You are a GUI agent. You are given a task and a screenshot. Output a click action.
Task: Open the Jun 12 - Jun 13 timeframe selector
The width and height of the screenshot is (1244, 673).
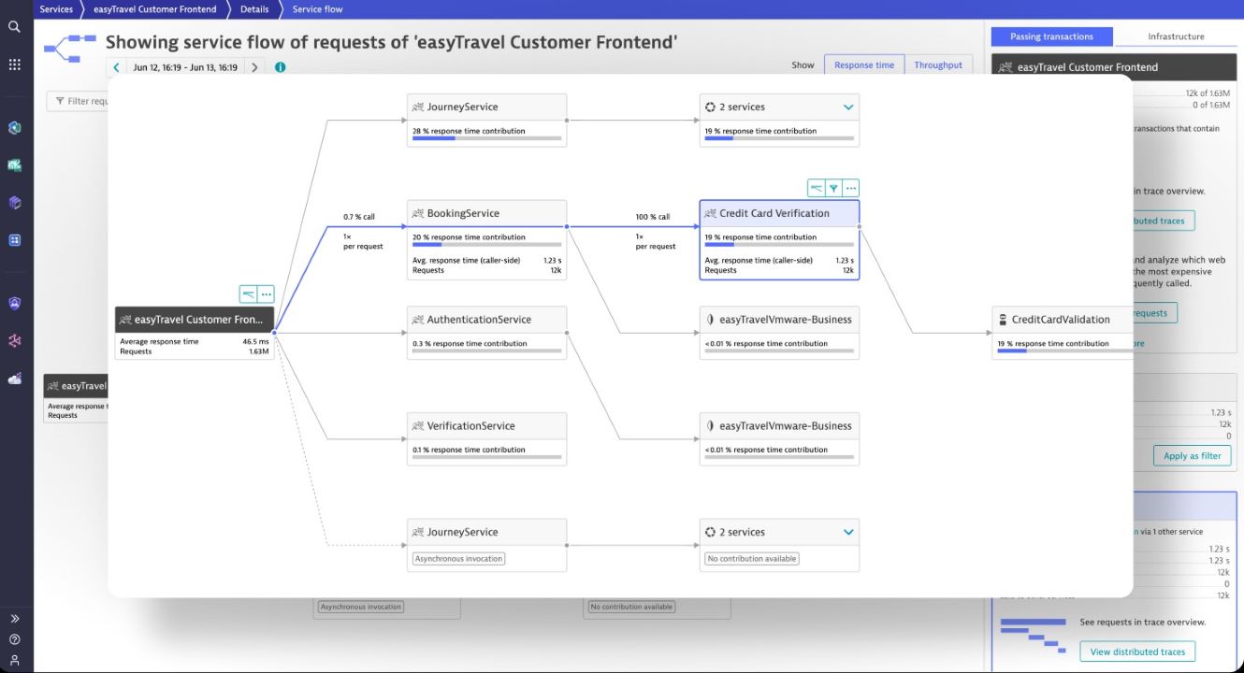(185, 67)
